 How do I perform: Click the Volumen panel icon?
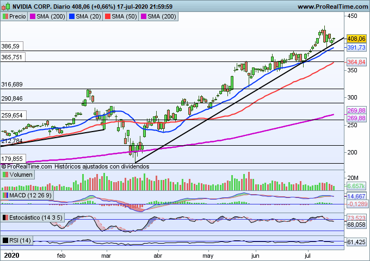(5, 175)
